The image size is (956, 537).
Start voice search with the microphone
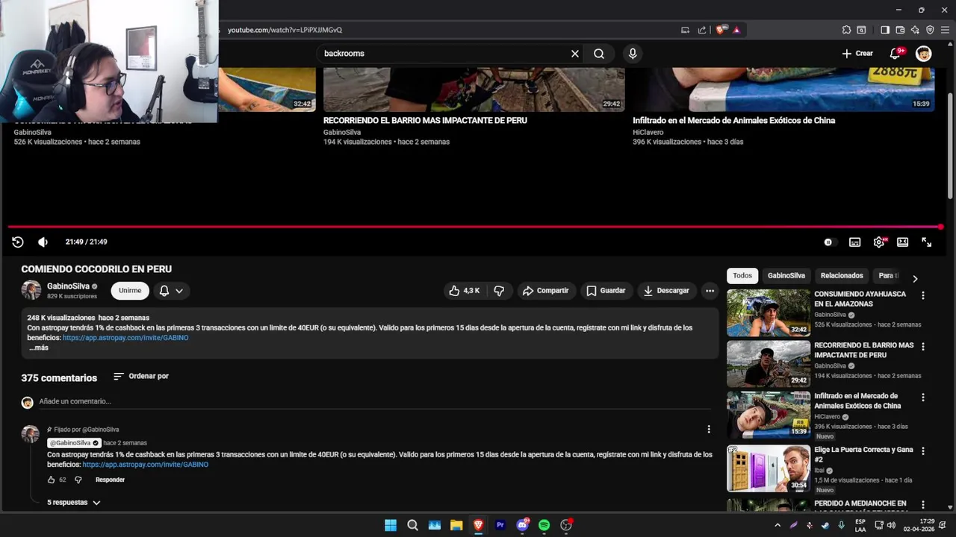coord(633,54)
